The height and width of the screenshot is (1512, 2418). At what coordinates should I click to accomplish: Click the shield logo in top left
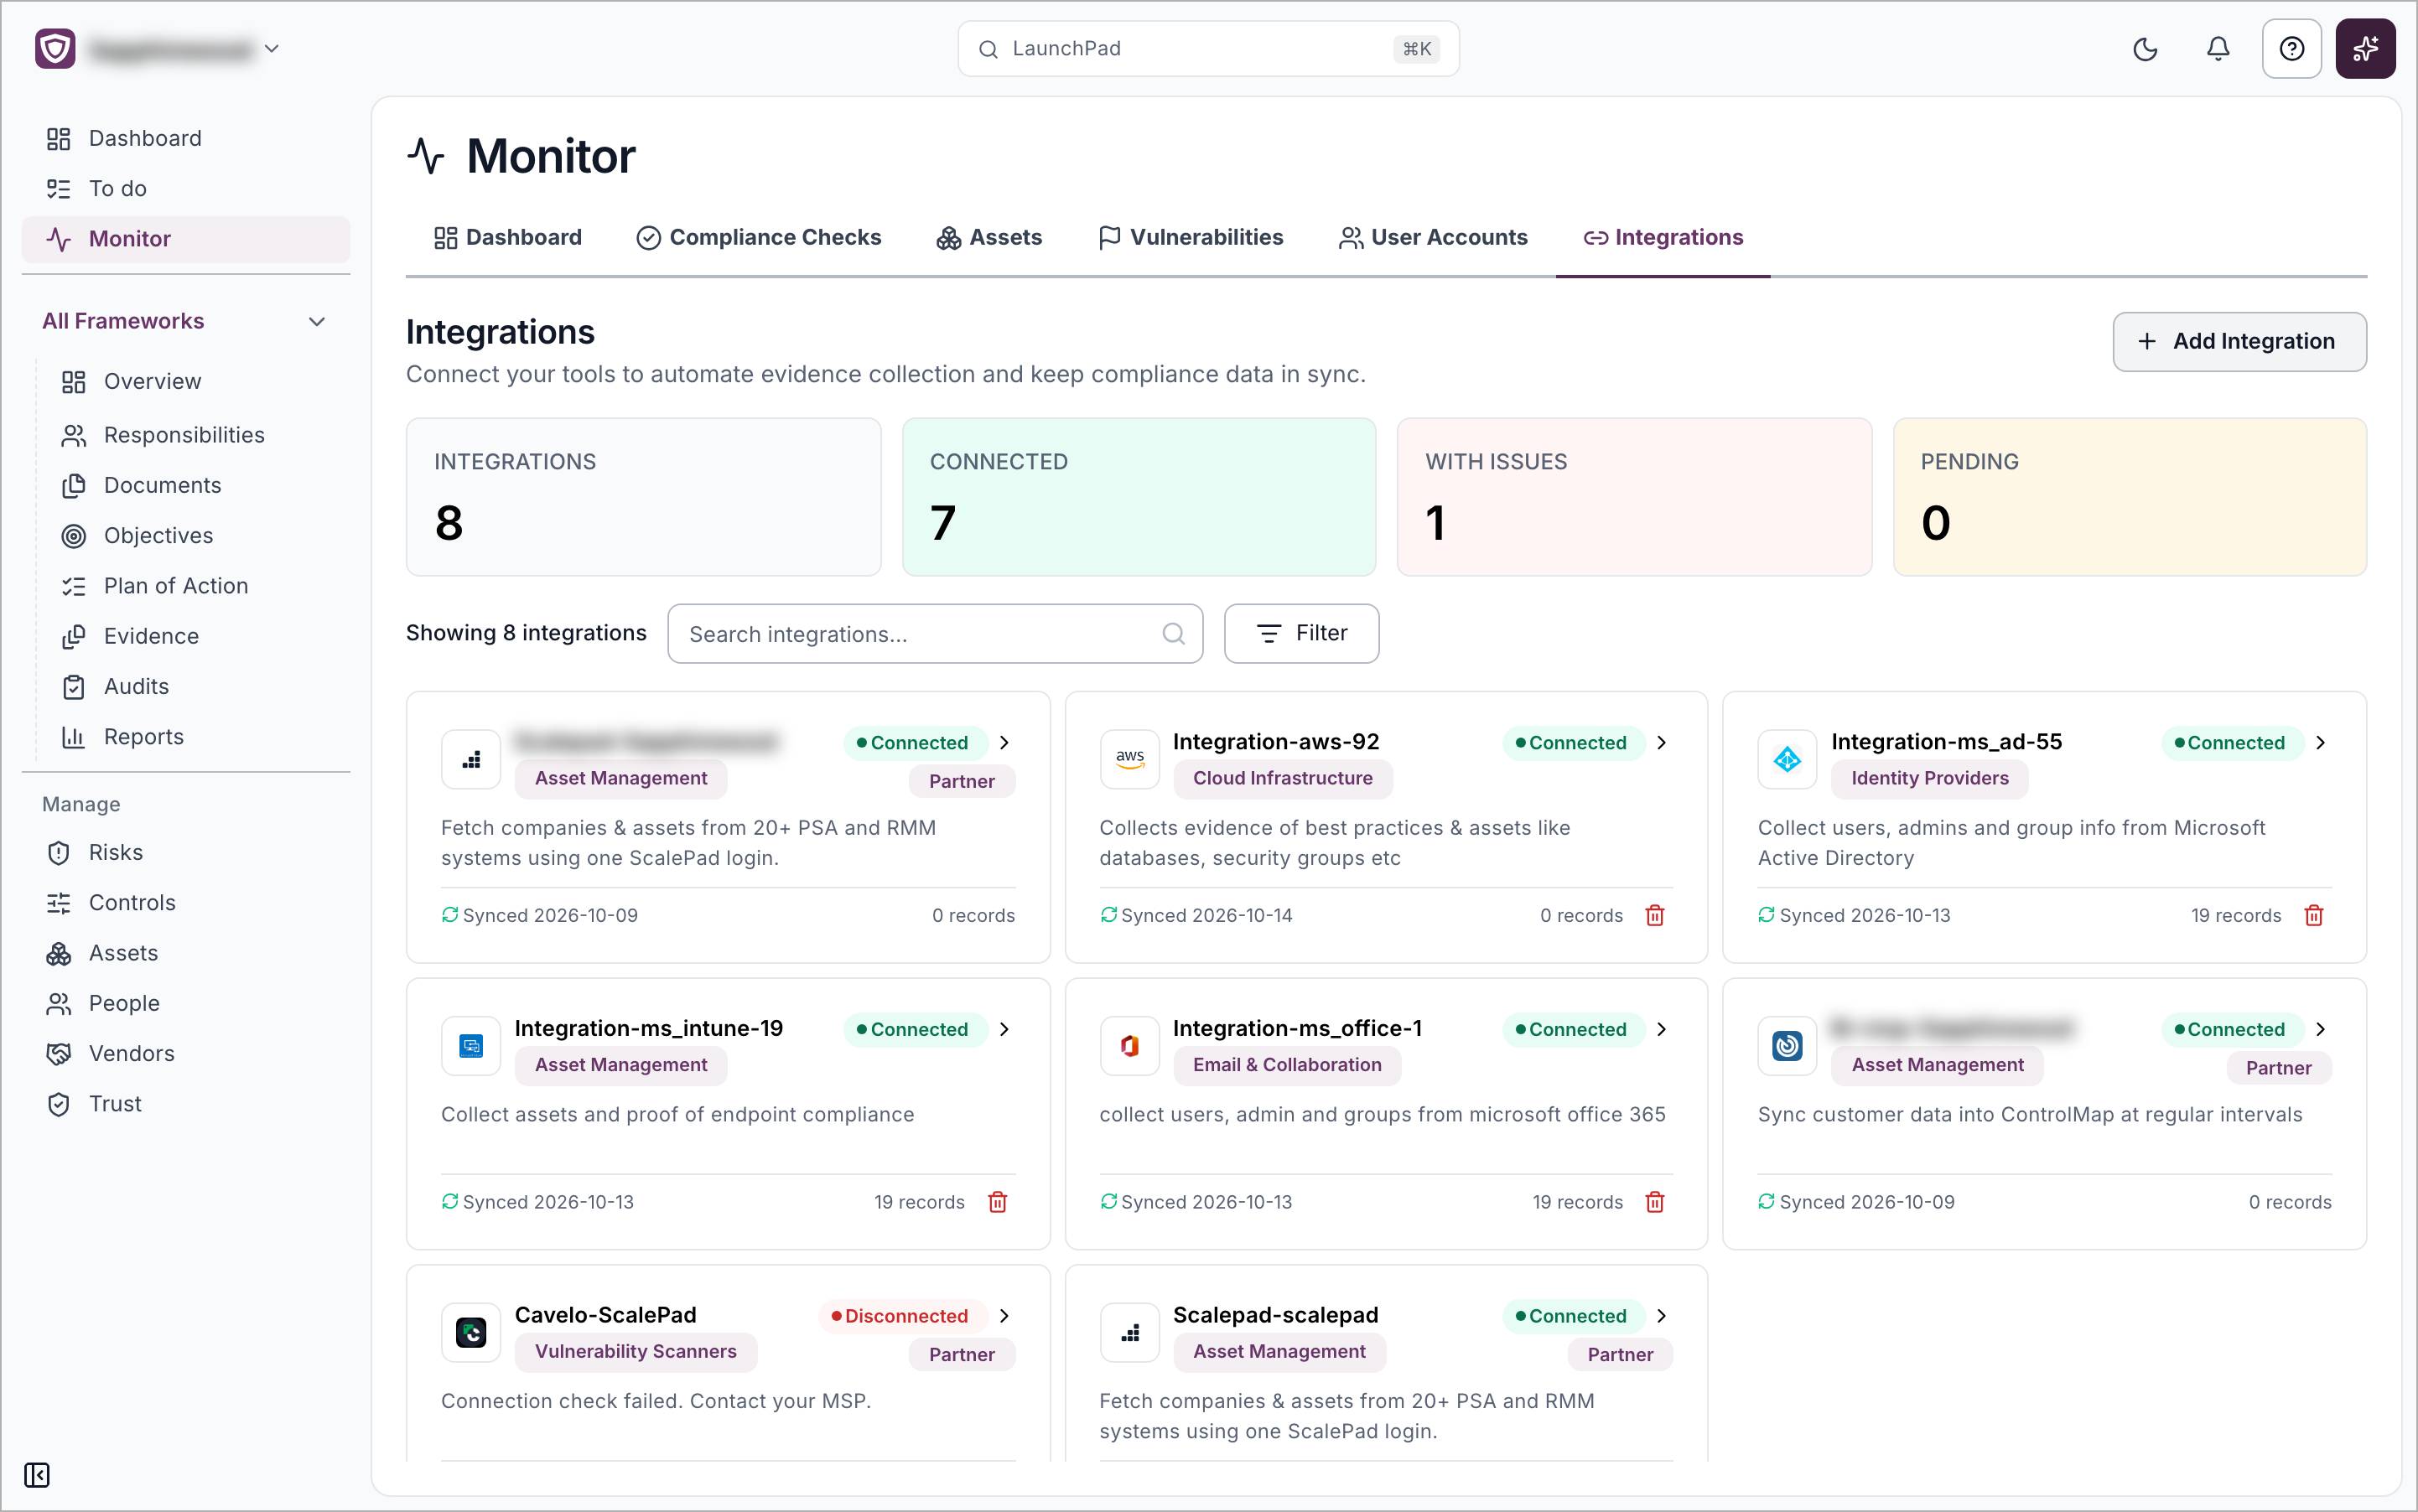(x=55, y=48)
